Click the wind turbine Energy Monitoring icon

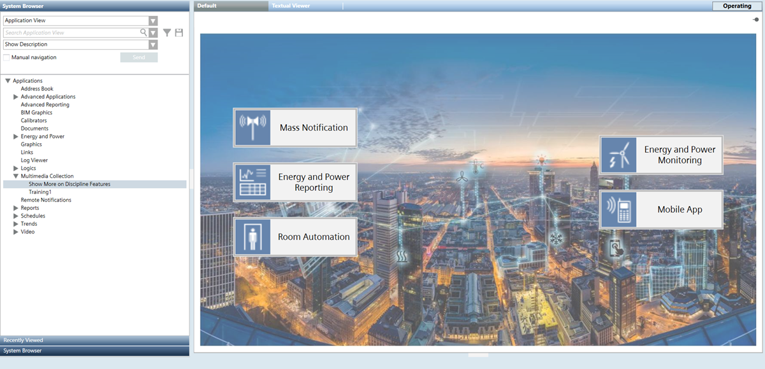click(x=618, y=155)
